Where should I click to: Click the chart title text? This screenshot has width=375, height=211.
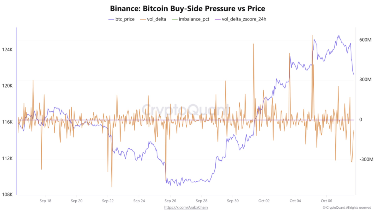187,9
